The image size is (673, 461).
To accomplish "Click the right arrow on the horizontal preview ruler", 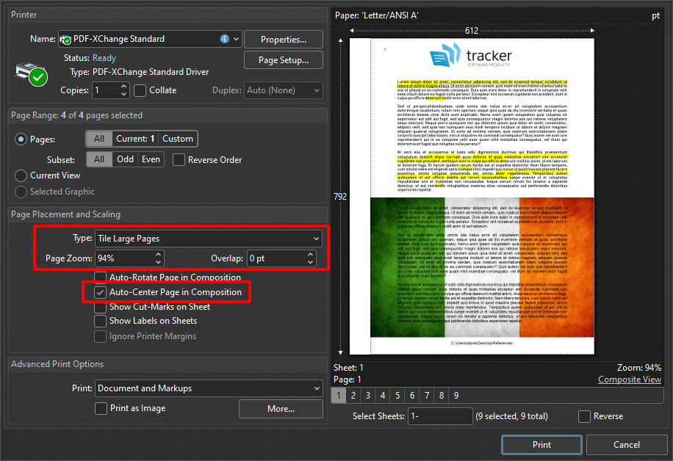I will (x=591, y=31).
